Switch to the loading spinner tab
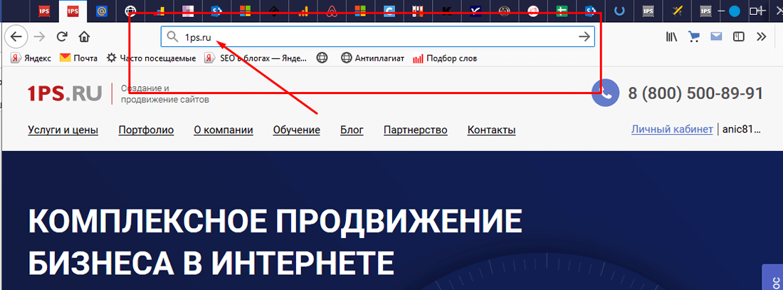The height and width of the screenshot is (290, 783). click(620, 11)
